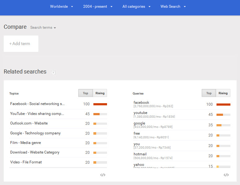This screenshot has width=240, height=185.
Task: Click the red bar for Facebook topic
Action: tap(100, 104)
